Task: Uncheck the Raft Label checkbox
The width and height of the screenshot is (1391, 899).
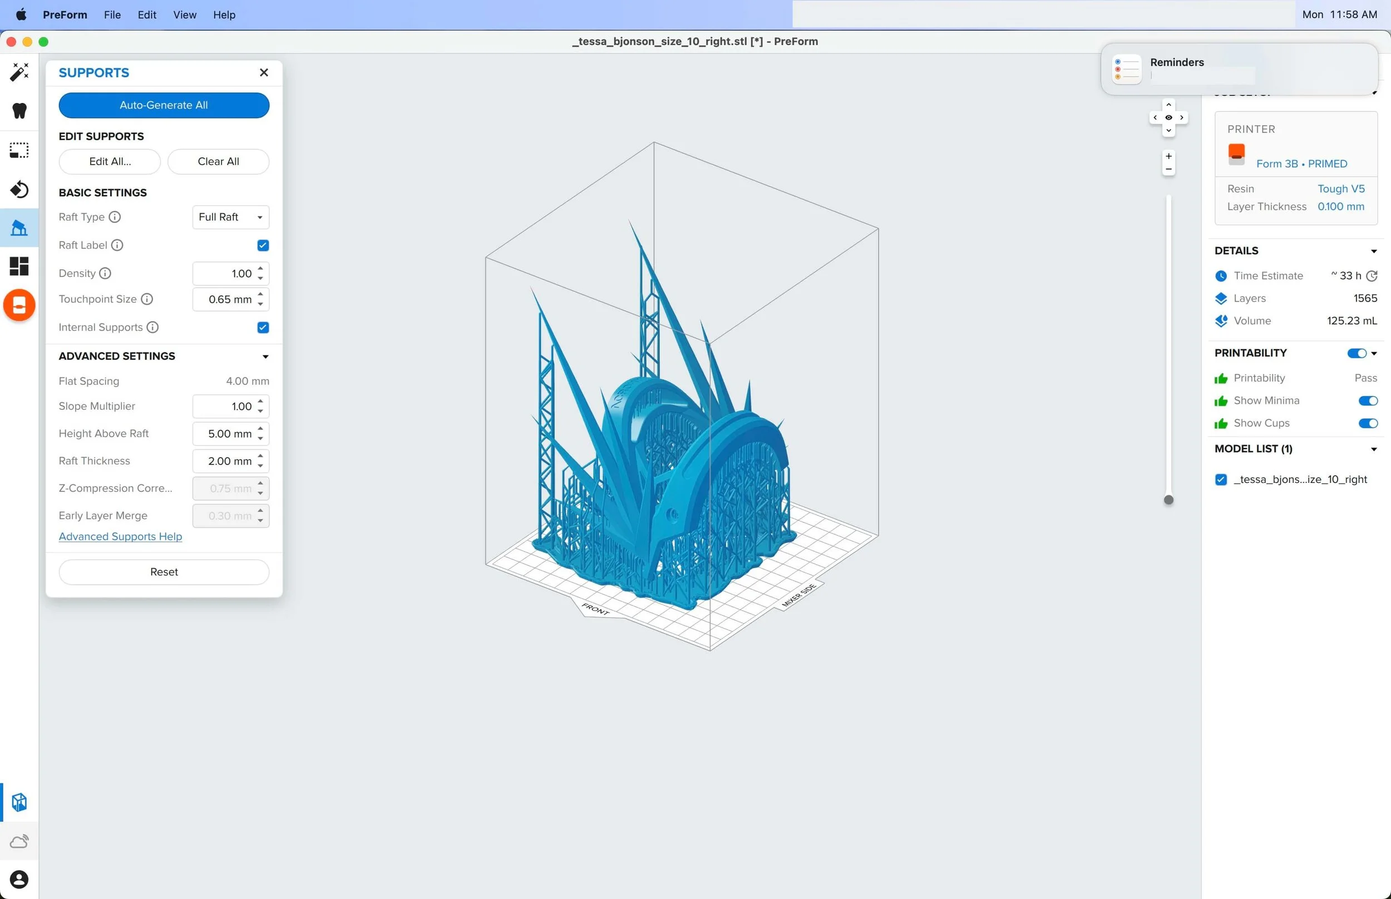Action: click(263, 245)
